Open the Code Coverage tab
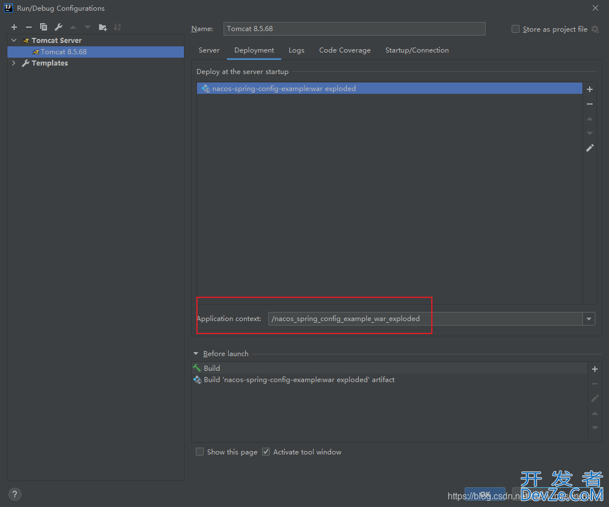This screenshot has height=507, width=609. [345, 50]
